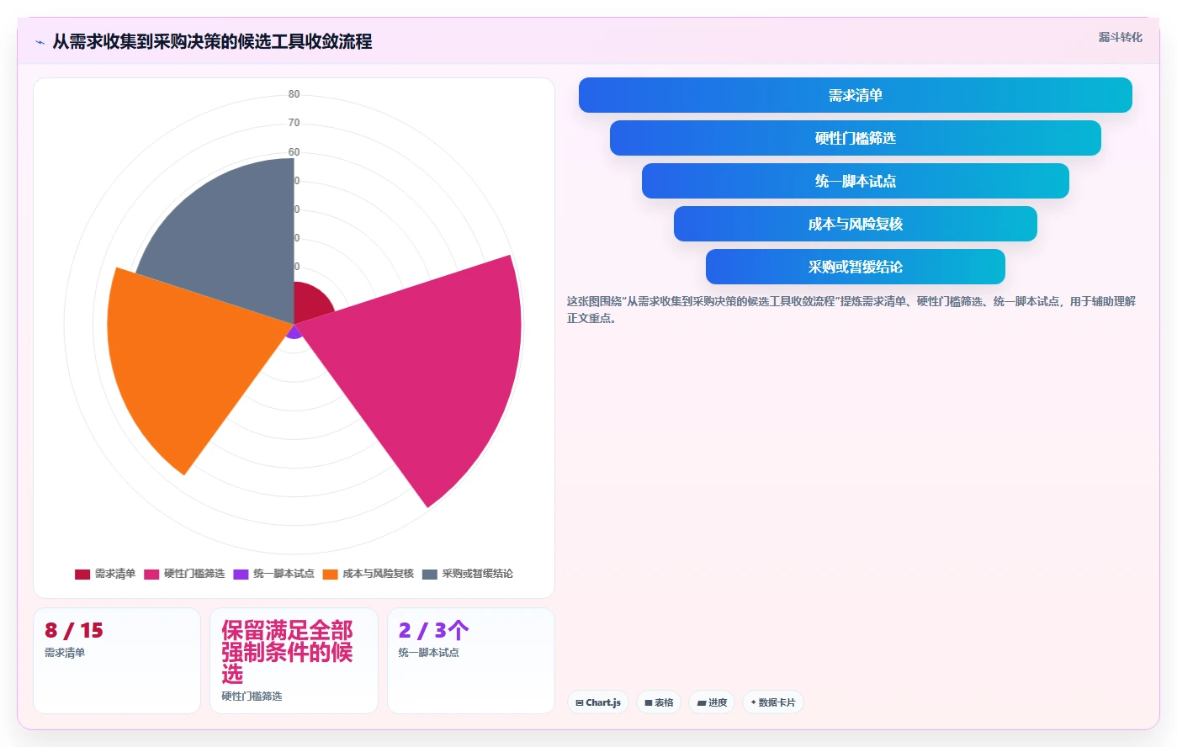The width and height of the screenshot is (1177, 747).
Task: Toggle 采购或暂缓结论 legend gray swatch
Action: (430, 574)
